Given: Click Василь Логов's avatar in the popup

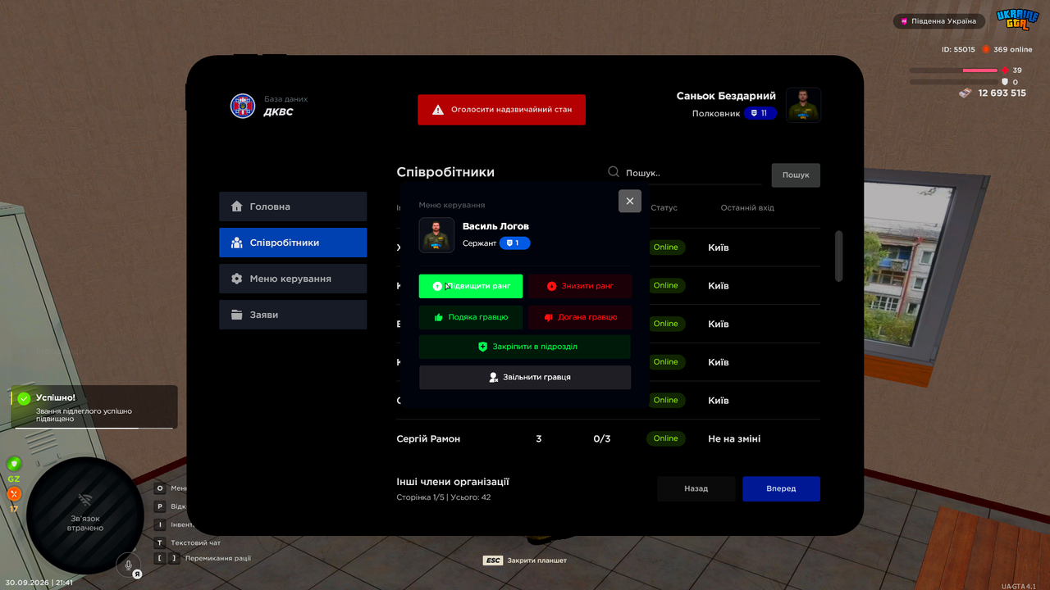Looking at the screenshot, I should coord(436,235).
